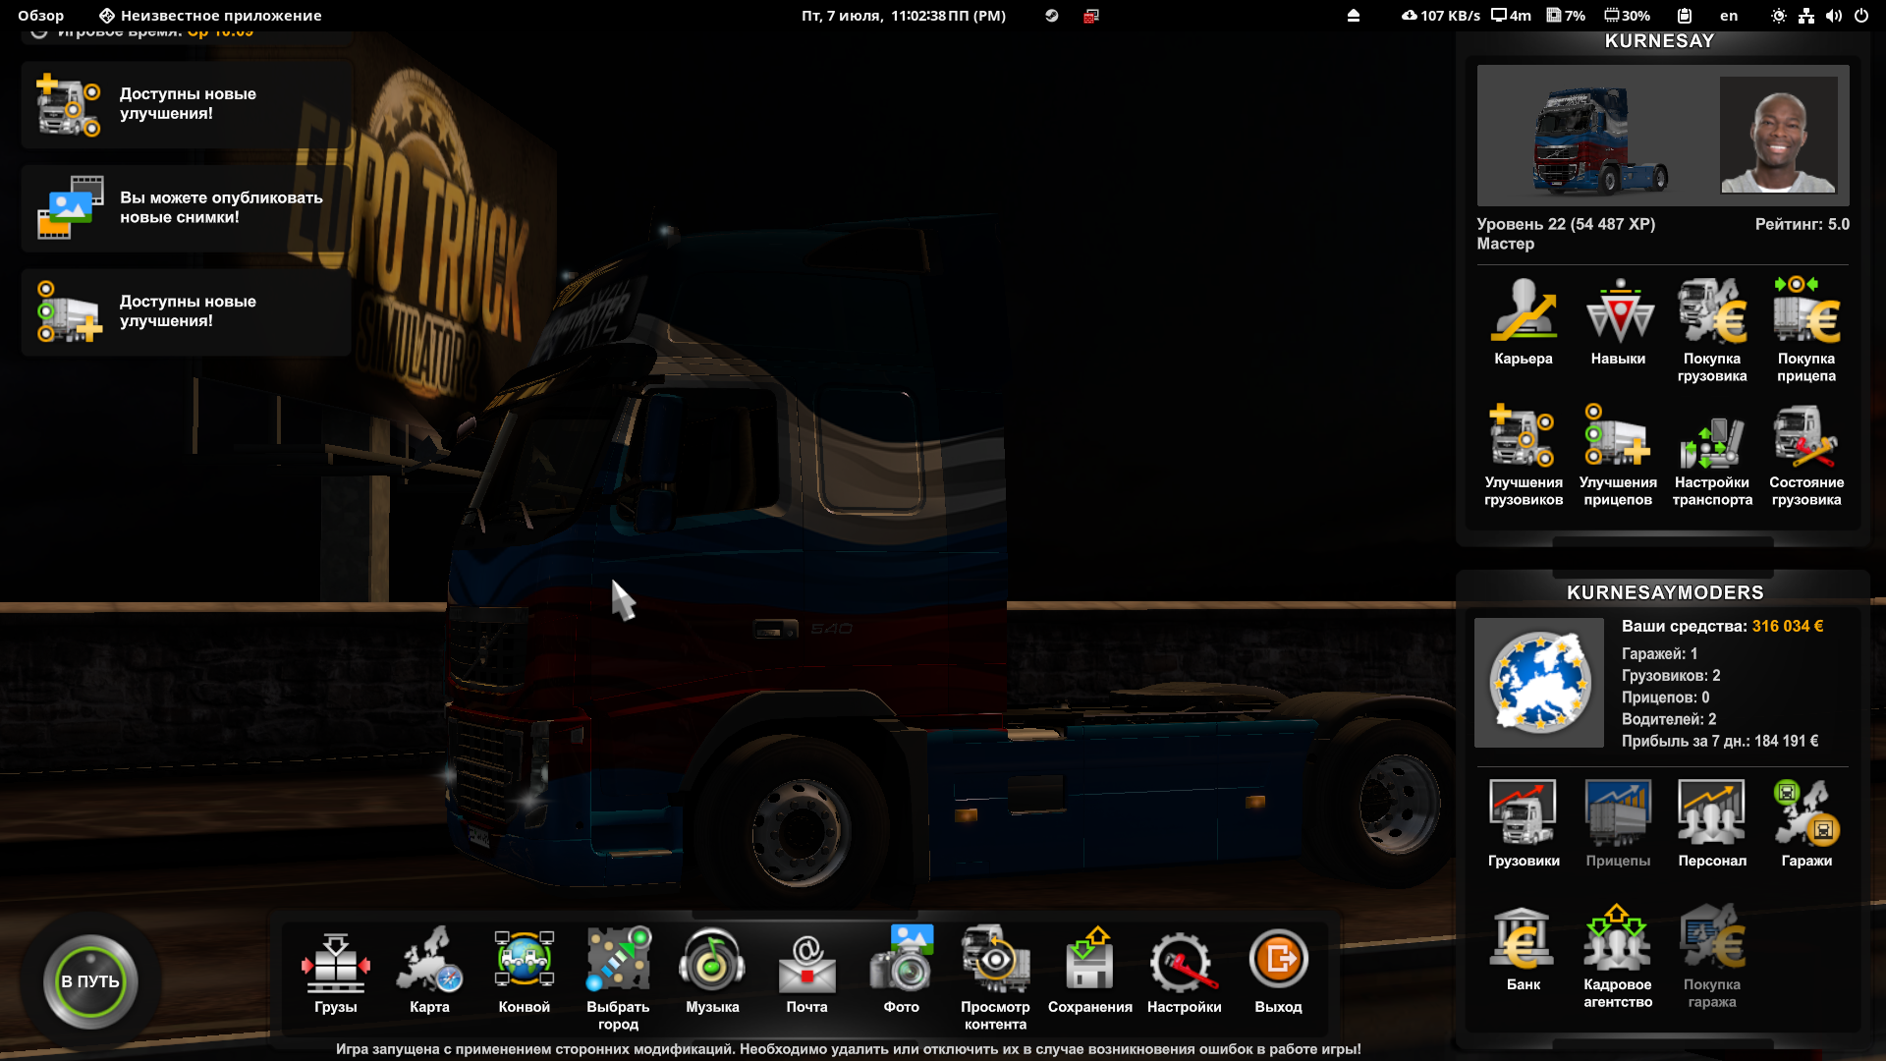Switch the en keyboard layout
The width and height of the screenshot is (1886, 1061).
tap(1729, 16)
